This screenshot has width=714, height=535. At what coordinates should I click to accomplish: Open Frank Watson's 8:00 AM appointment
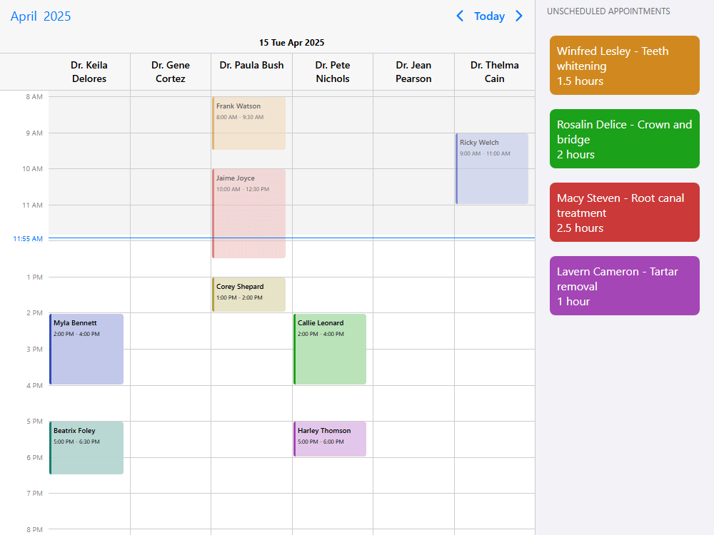248,123
